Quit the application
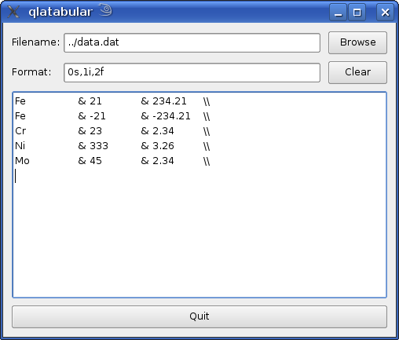399x340 pixels. click(199, 316)
